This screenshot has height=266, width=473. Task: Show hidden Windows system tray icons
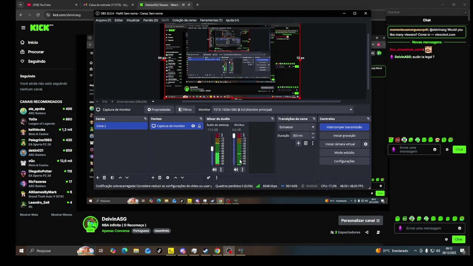415,251
